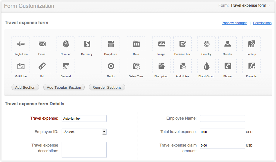Choose the Currency field icon
Image resolution: width=276 pixels, height=162 pixels.
click(87, 44)
